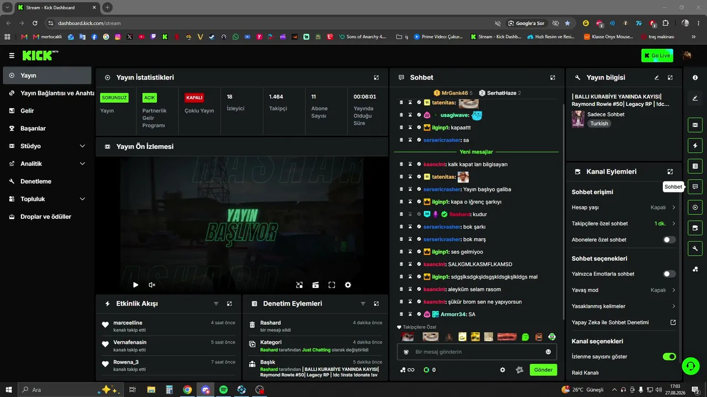707x397 pixels.
Task: Open the Chrome tab search dropdown
Action: [8, 7]
